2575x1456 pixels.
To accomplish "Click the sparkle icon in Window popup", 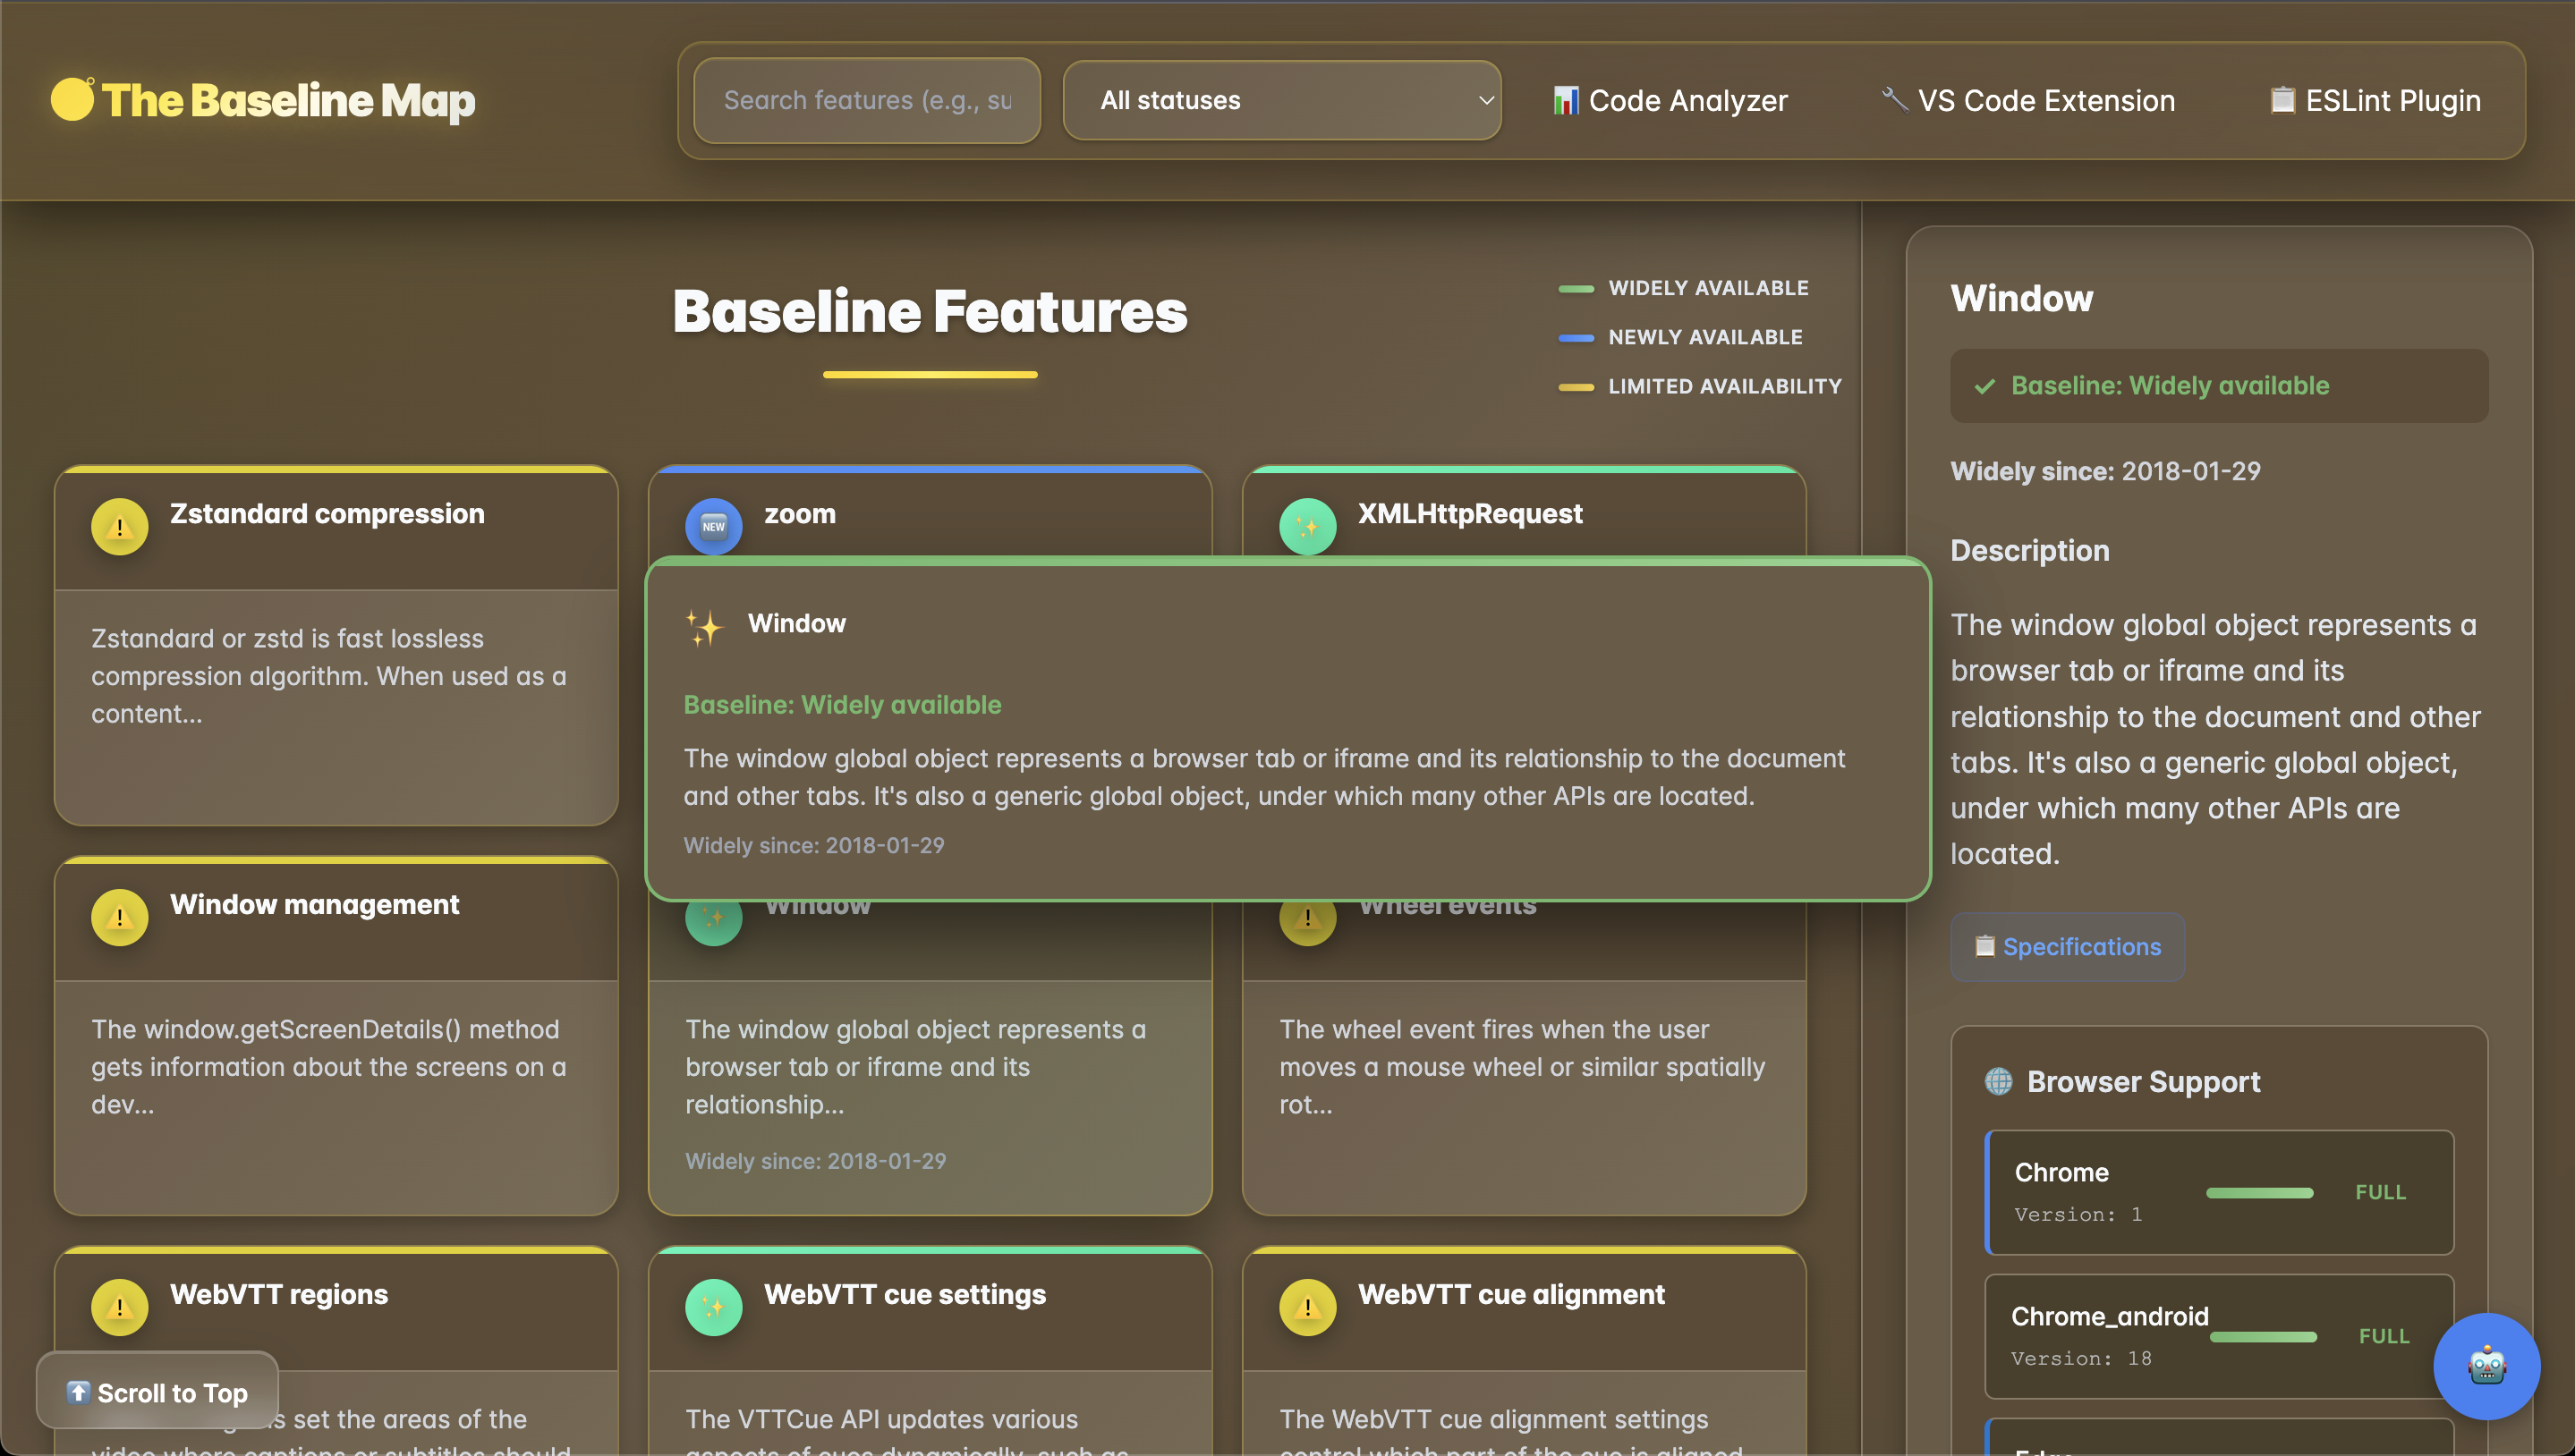I will click(704, 628).
